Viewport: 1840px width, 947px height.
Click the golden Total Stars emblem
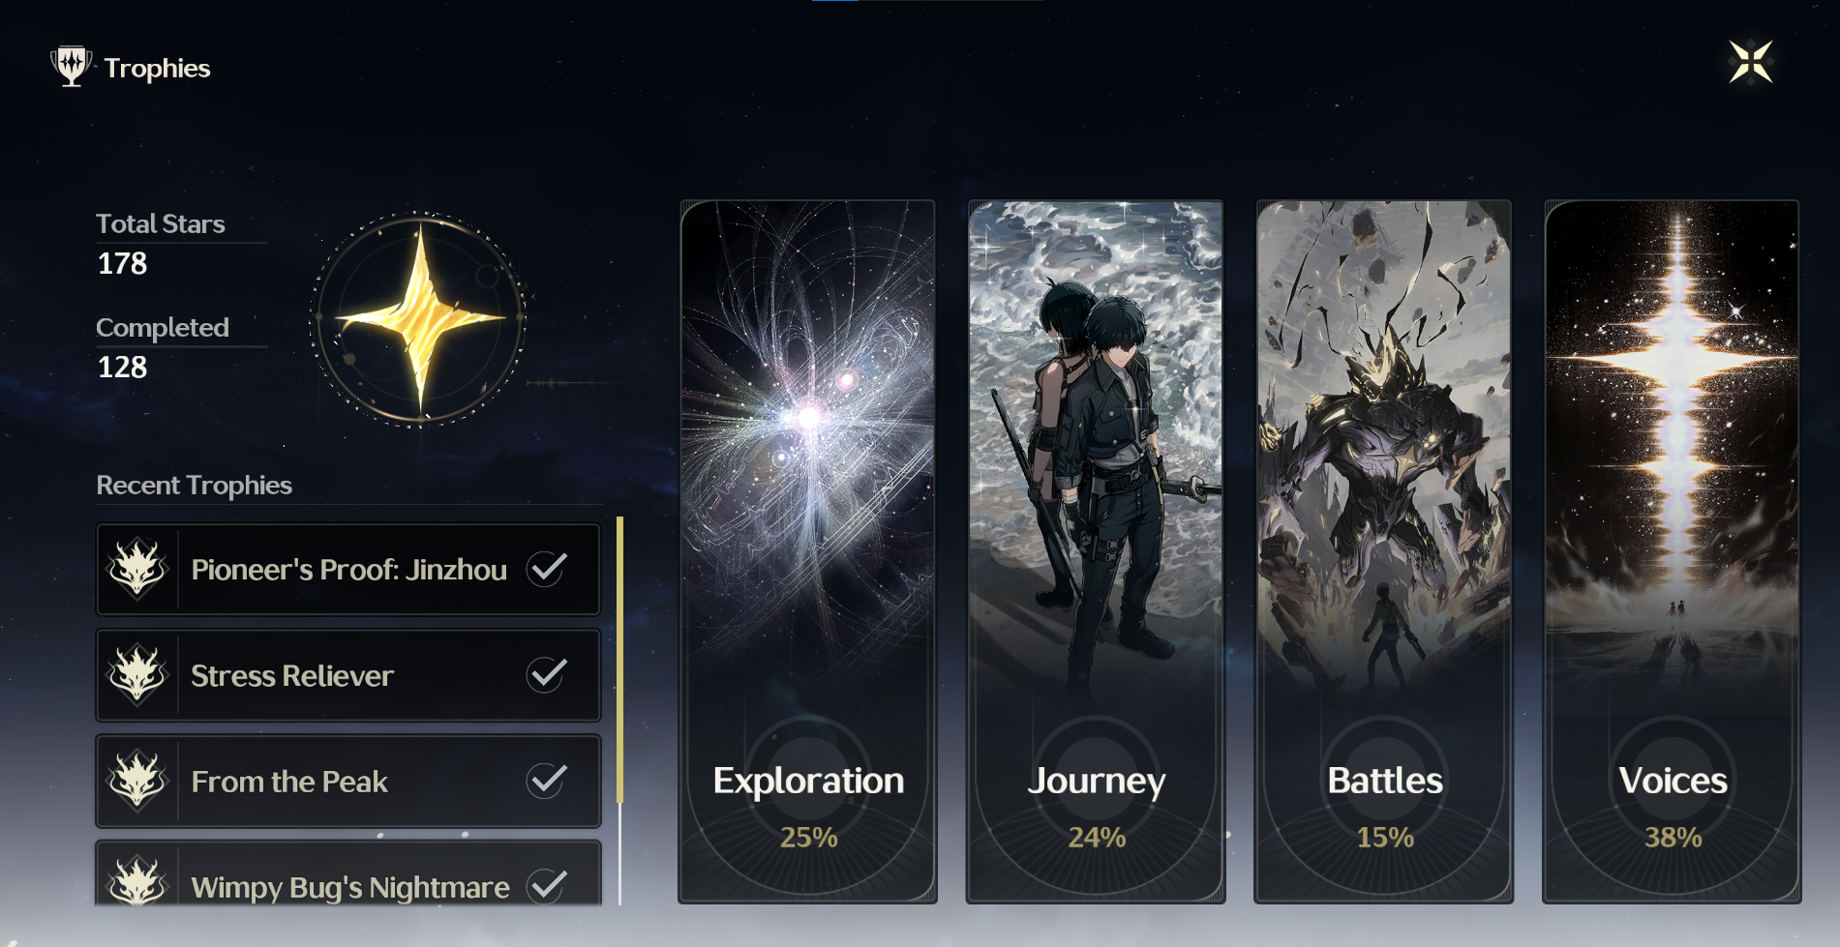[x=418, y=318]
